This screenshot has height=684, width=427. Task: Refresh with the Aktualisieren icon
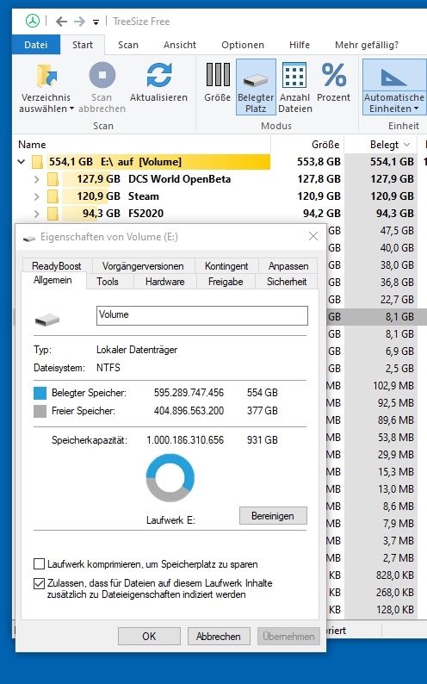pos(159,75)
